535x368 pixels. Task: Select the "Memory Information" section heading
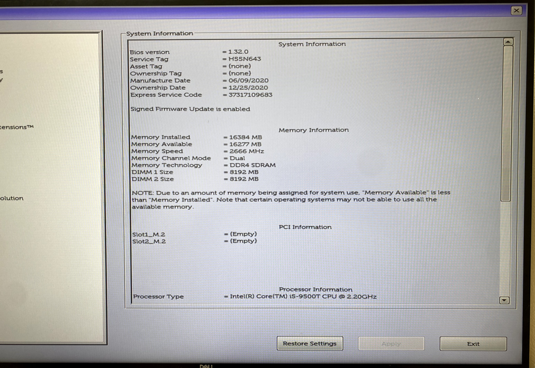click(313, 130)
